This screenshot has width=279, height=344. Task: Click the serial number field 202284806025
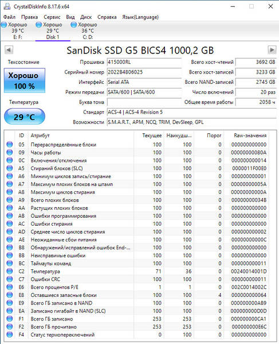[x=144, y=72]
